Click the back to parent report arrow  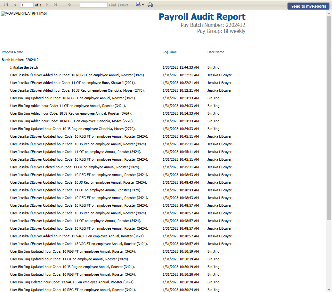(x=70, y=5)
